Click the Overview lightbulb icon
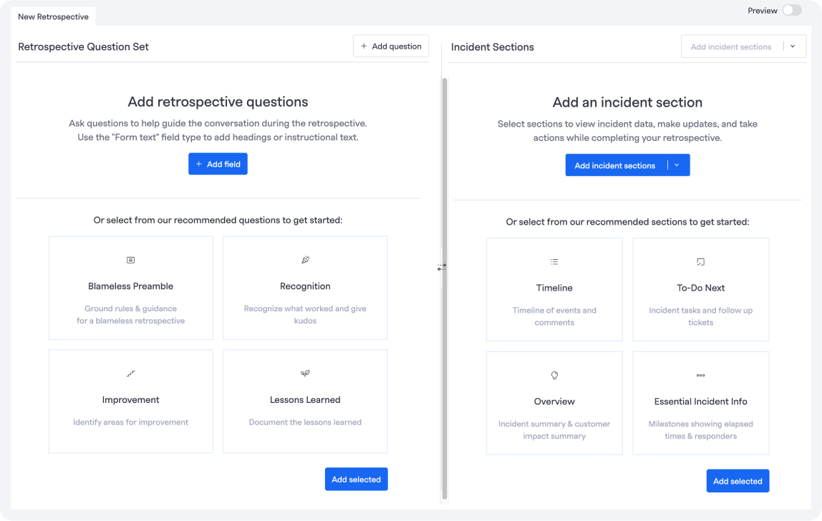This screenshot has width=822, height=521. [554, 375]
